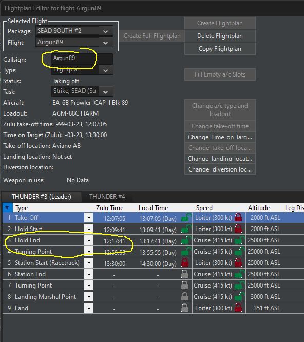Viewport: 304px width, 342px height.
Task: Toggle red speed lock on Hold Start row
Action: (x=238, y=229)
